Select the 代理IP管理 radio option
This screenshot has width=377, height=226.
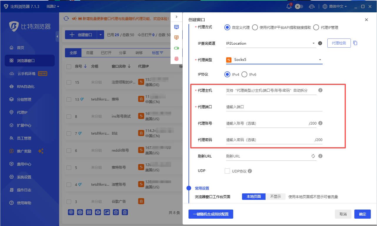pos(316,27)
